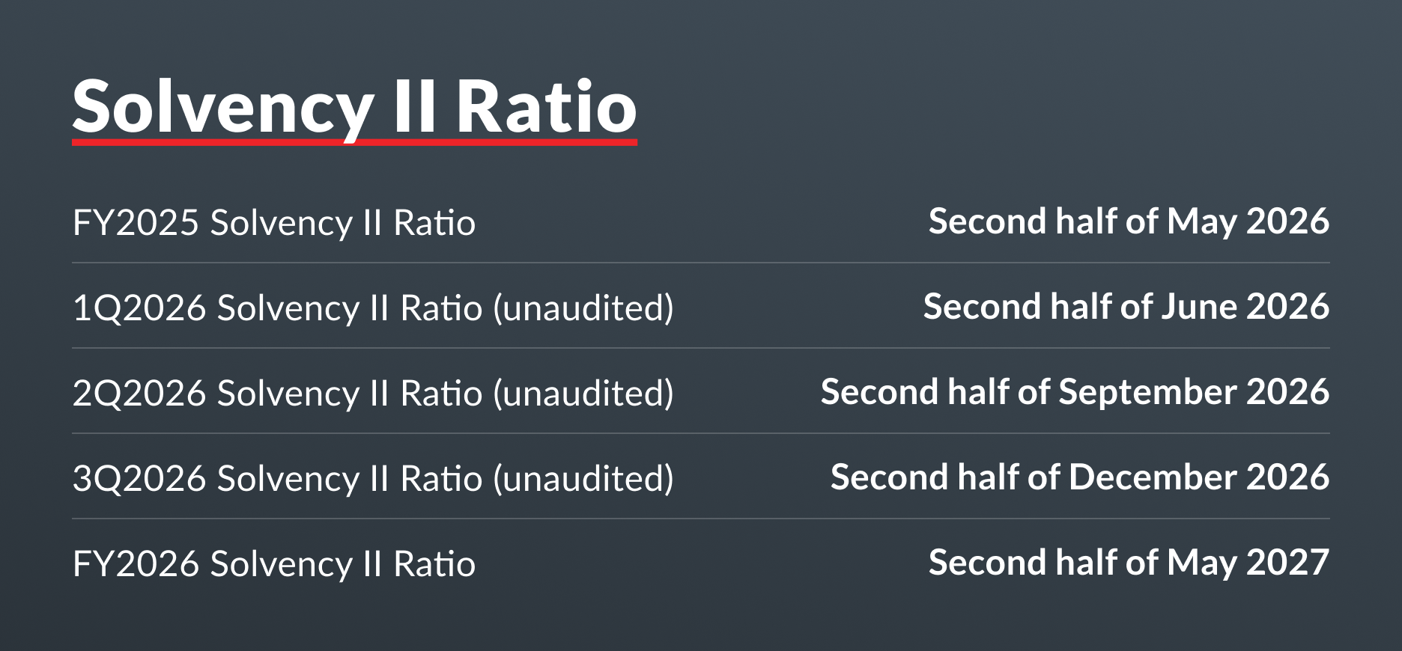
Task: Select the FY2025 Solvency II Ratio label
Action: click(274, 223)
